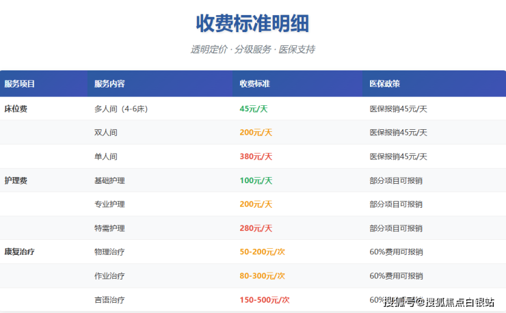This screenshot has height=313, width=506.
Task: Click the 透明定价·分级服务·医保支持 subtitle
Action: pyautogui.click(x=252, y=49)
